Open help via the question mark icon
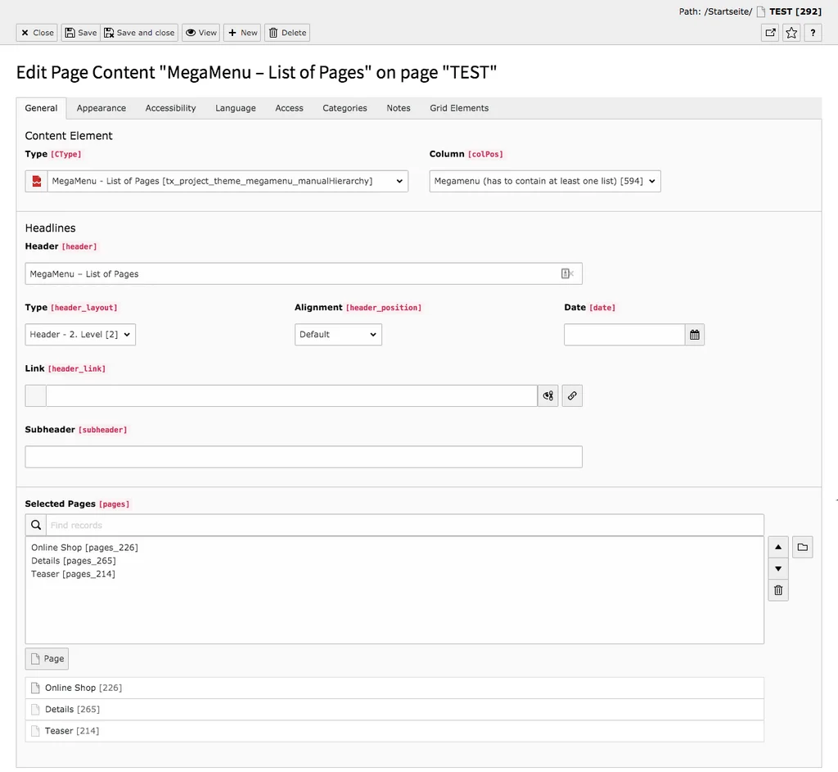Viewport: 838px width, 772px height. point(814,33)
